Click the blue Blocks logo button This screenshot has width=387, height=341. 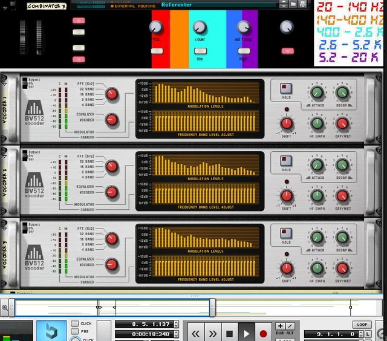point(51,331)
